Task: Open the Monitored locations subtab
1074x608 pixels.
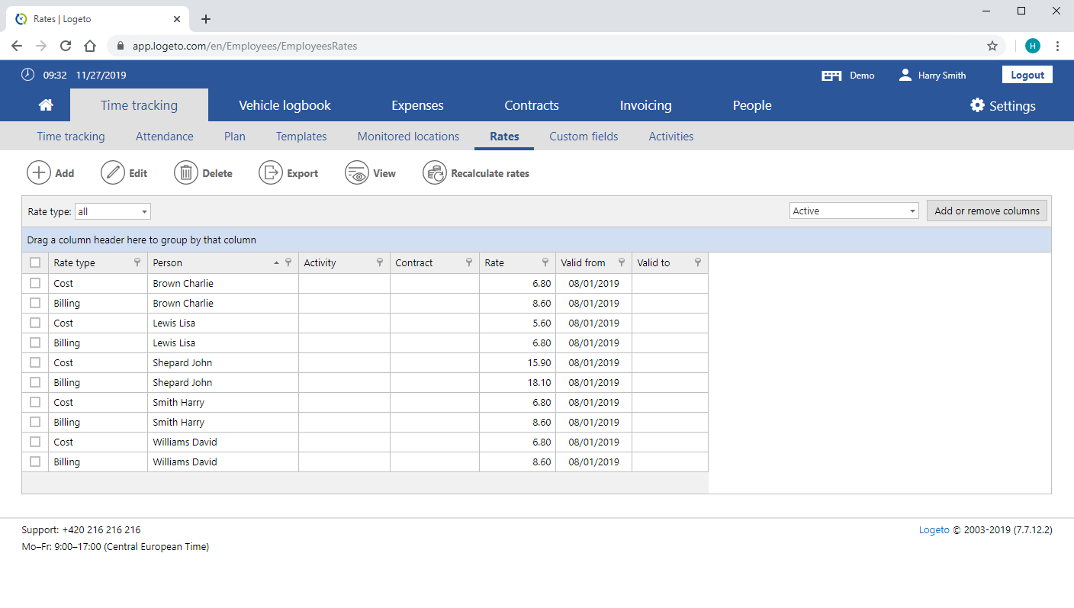Action: (x=409, y=137)
